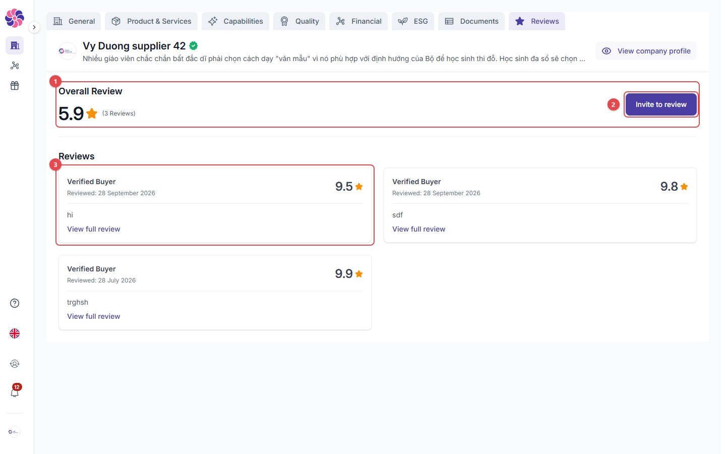Click the 'trghsh' review comment text
The height and width of the screenshot is (454, 726).
[x=78, y=302]
